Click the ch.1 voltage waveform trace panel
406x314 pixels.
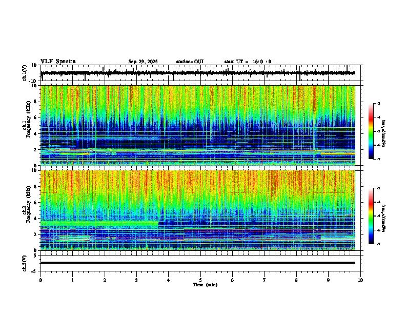click(201, 73)
